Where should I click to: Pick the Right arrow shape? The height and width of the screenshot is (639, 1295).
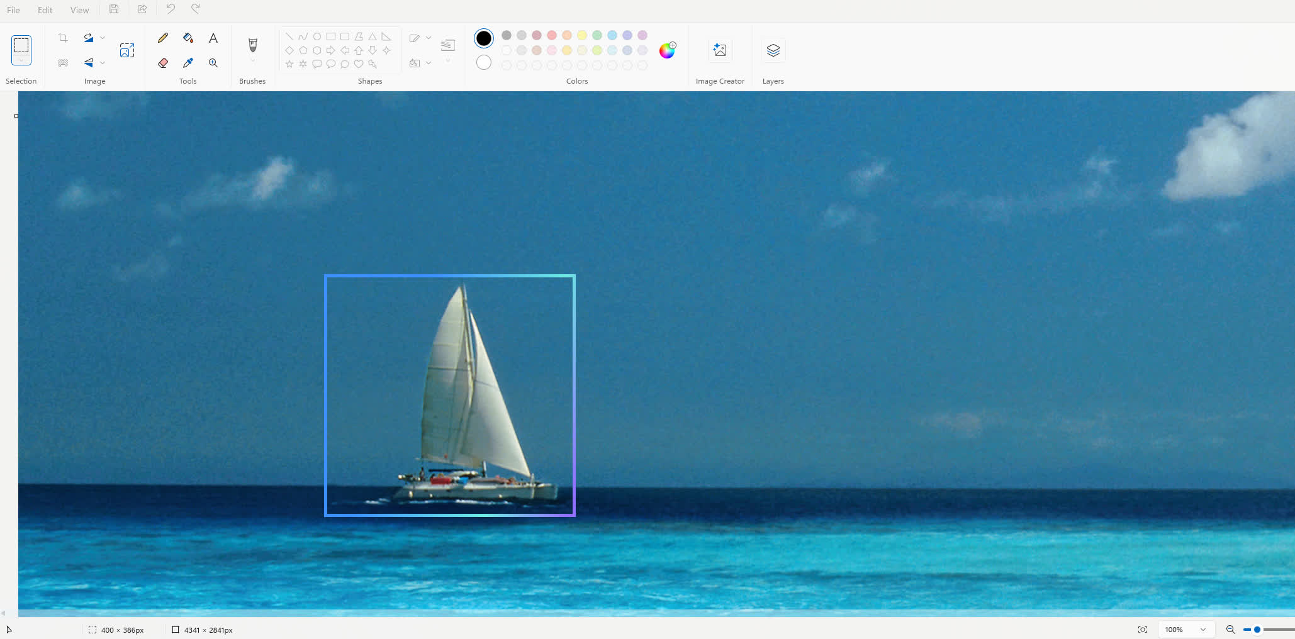[331, 50]
